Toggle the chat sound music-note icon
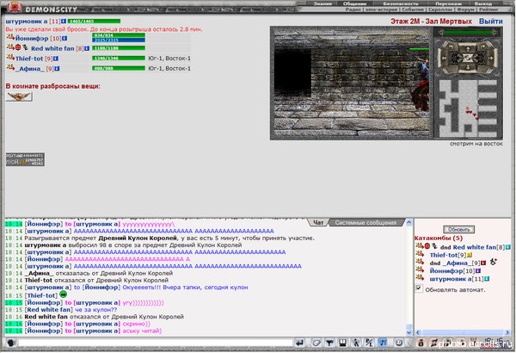The image size is (516, 353). (x=383, y=344)
